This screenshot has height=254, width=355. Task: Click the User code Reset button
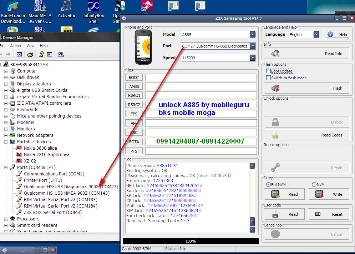tap(329, 214)
